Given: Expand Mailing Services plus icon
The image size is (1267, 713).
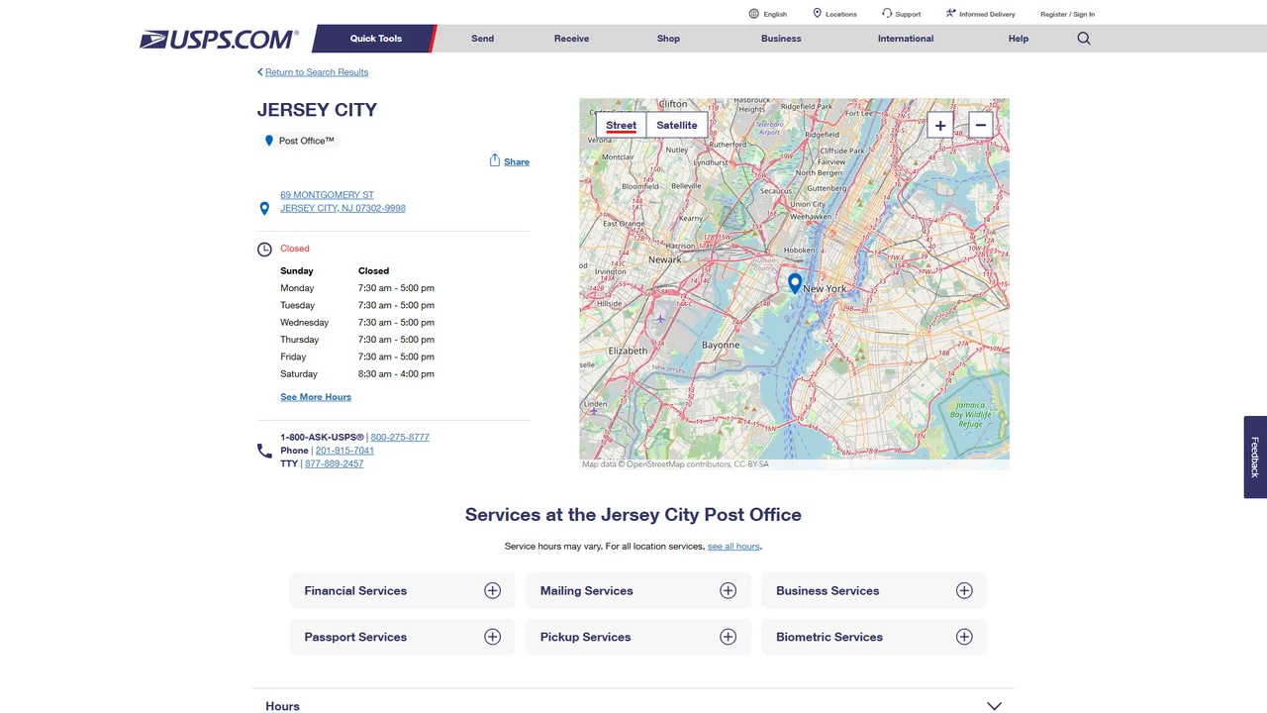Looking at the screenshot, I should pyautogui.click(x=729, y=590).
